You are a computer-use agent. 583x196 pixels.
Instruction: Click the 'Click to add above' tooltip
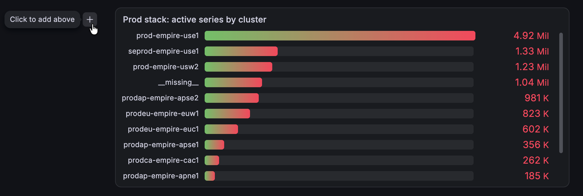(42, 19)
